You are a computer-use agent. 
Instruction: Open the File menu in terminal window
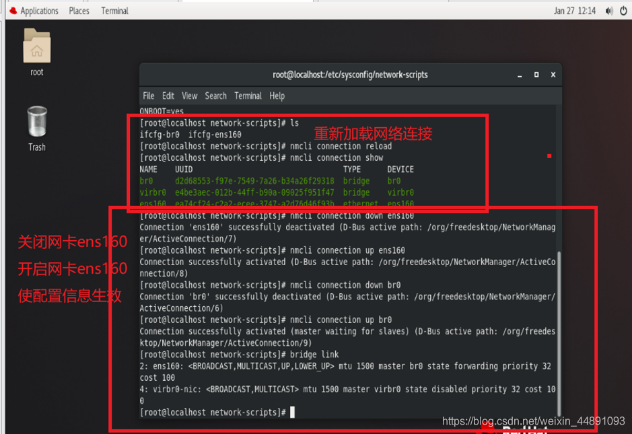(x=148, y=96)
